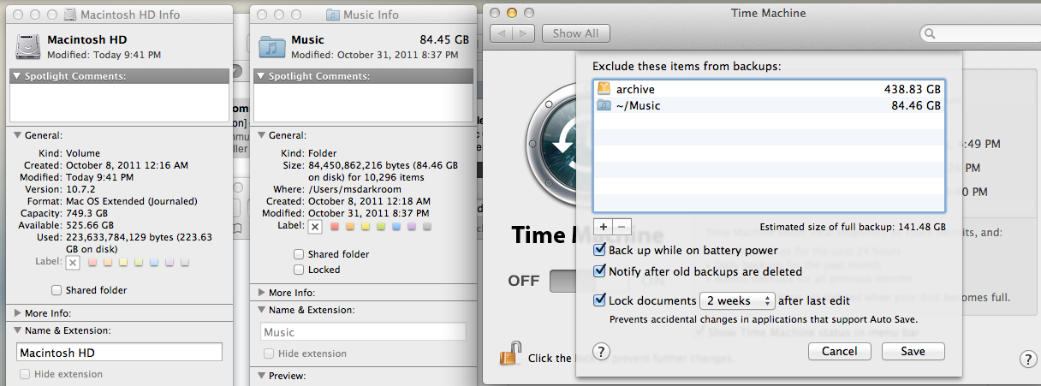This screenshot has height=386, width=1041.
Task: Collapse the Preview section in Music Info
Action: [262, 376]
